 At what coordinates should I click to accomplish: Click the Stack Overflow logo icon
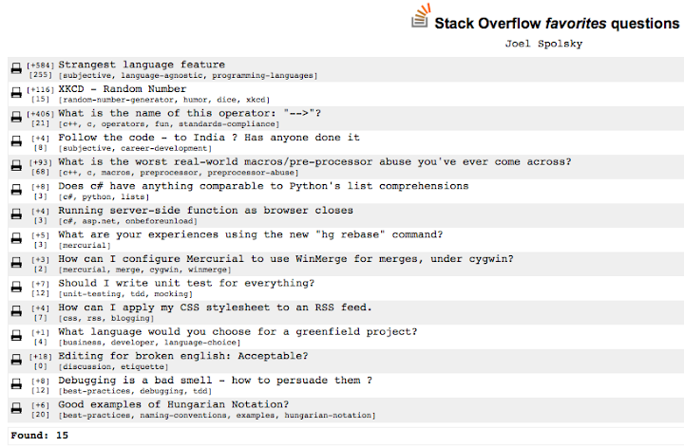(x=419, y=18)
